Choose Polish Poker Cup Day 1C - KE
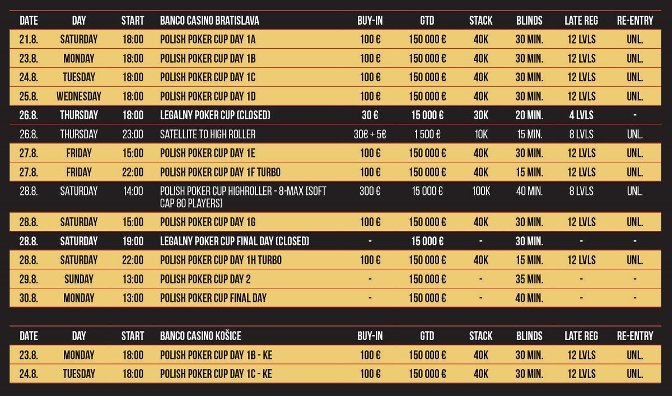The height and width of the screenshot is (396, 672). pyautogui.click(x=216, y=374)
